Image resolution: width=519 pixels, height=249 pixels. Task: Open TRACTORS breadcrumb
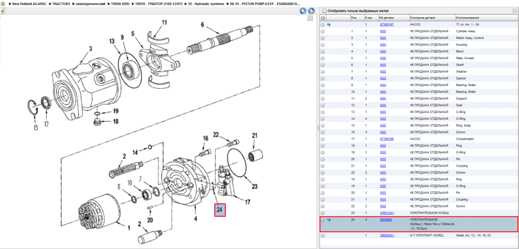pyautogui.click(x=61, y=3)
